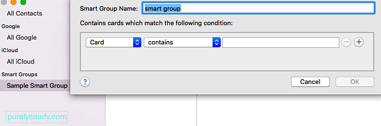Click the green zoom window dot

tap(23, 2)
